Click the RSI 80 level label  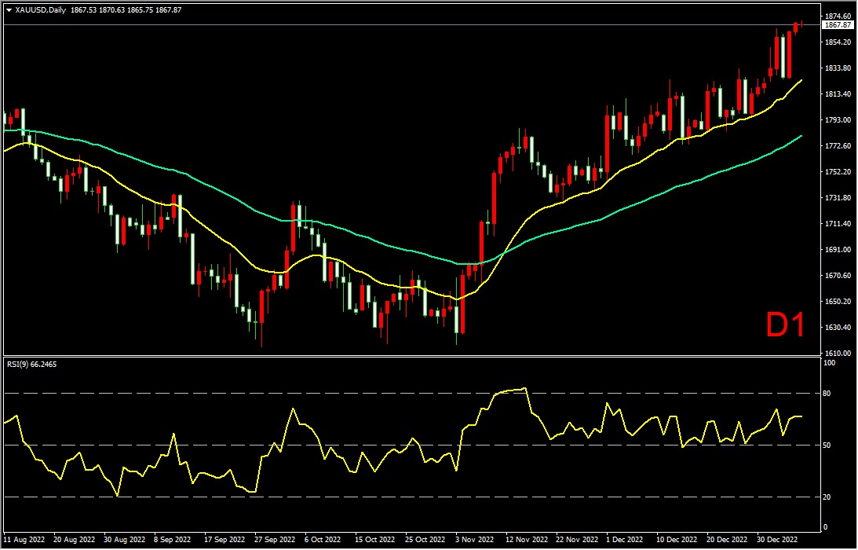click(x=827, y=394)
